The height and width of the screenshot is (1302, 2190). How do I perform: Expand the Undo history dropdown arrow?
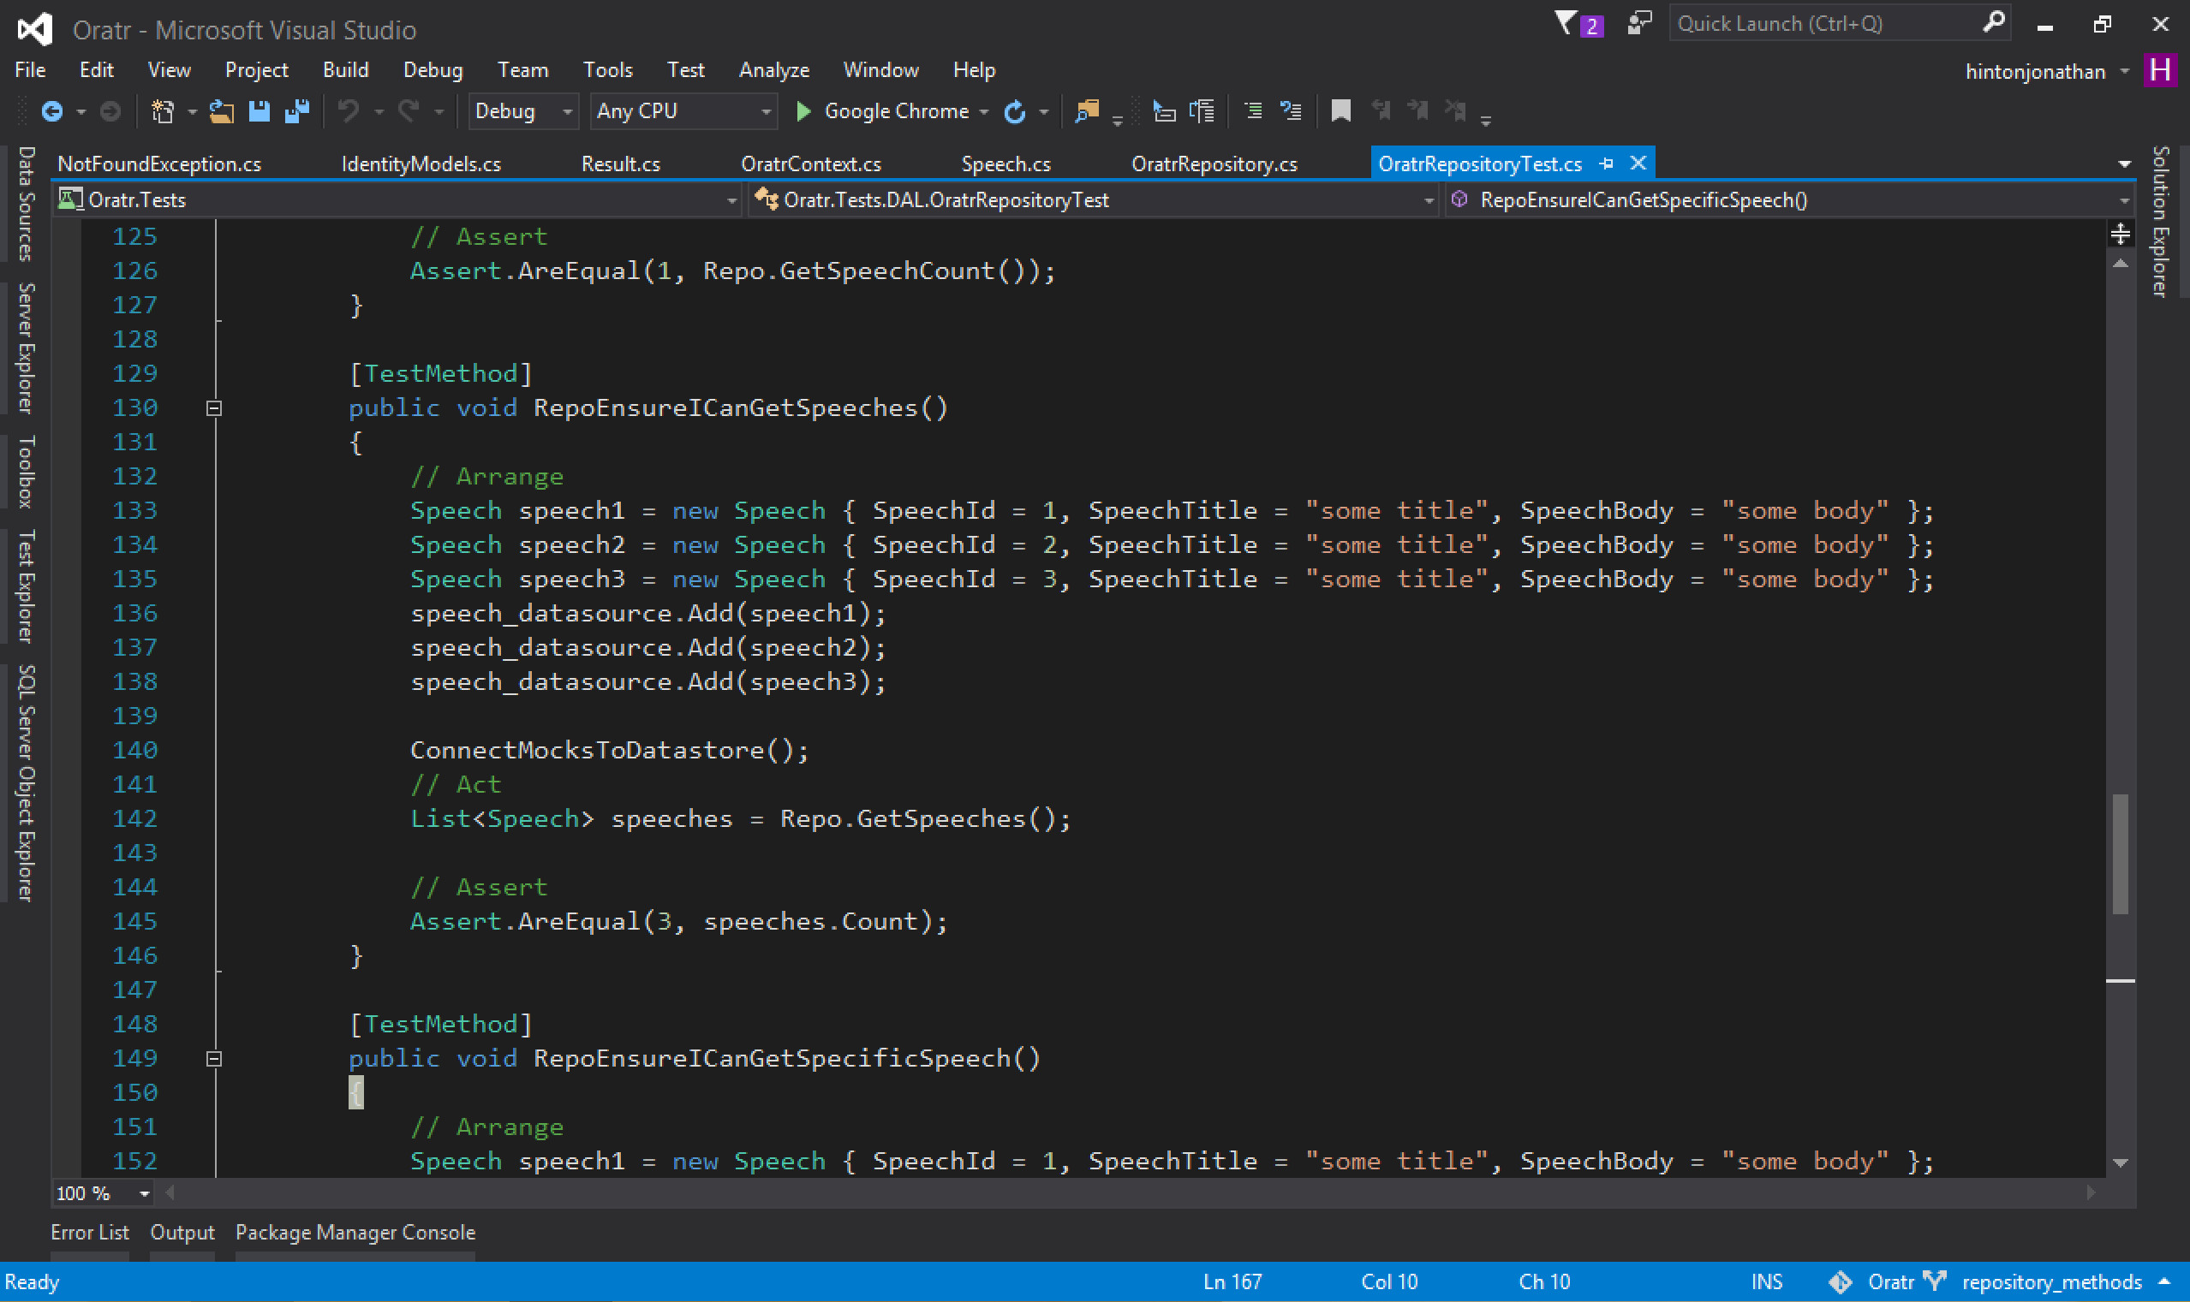point(379,112)
